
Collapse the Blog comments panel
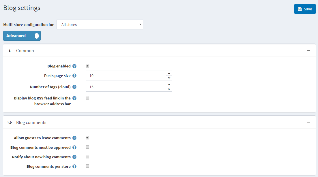[308, 122]
